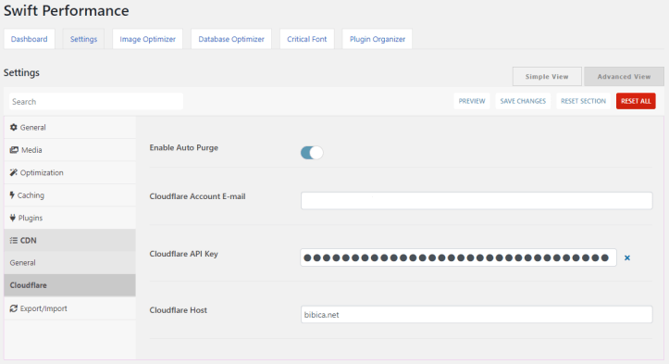The image size is (669, 364).
Task: Click the Plugins plug icon
Action: coord(13,218)
